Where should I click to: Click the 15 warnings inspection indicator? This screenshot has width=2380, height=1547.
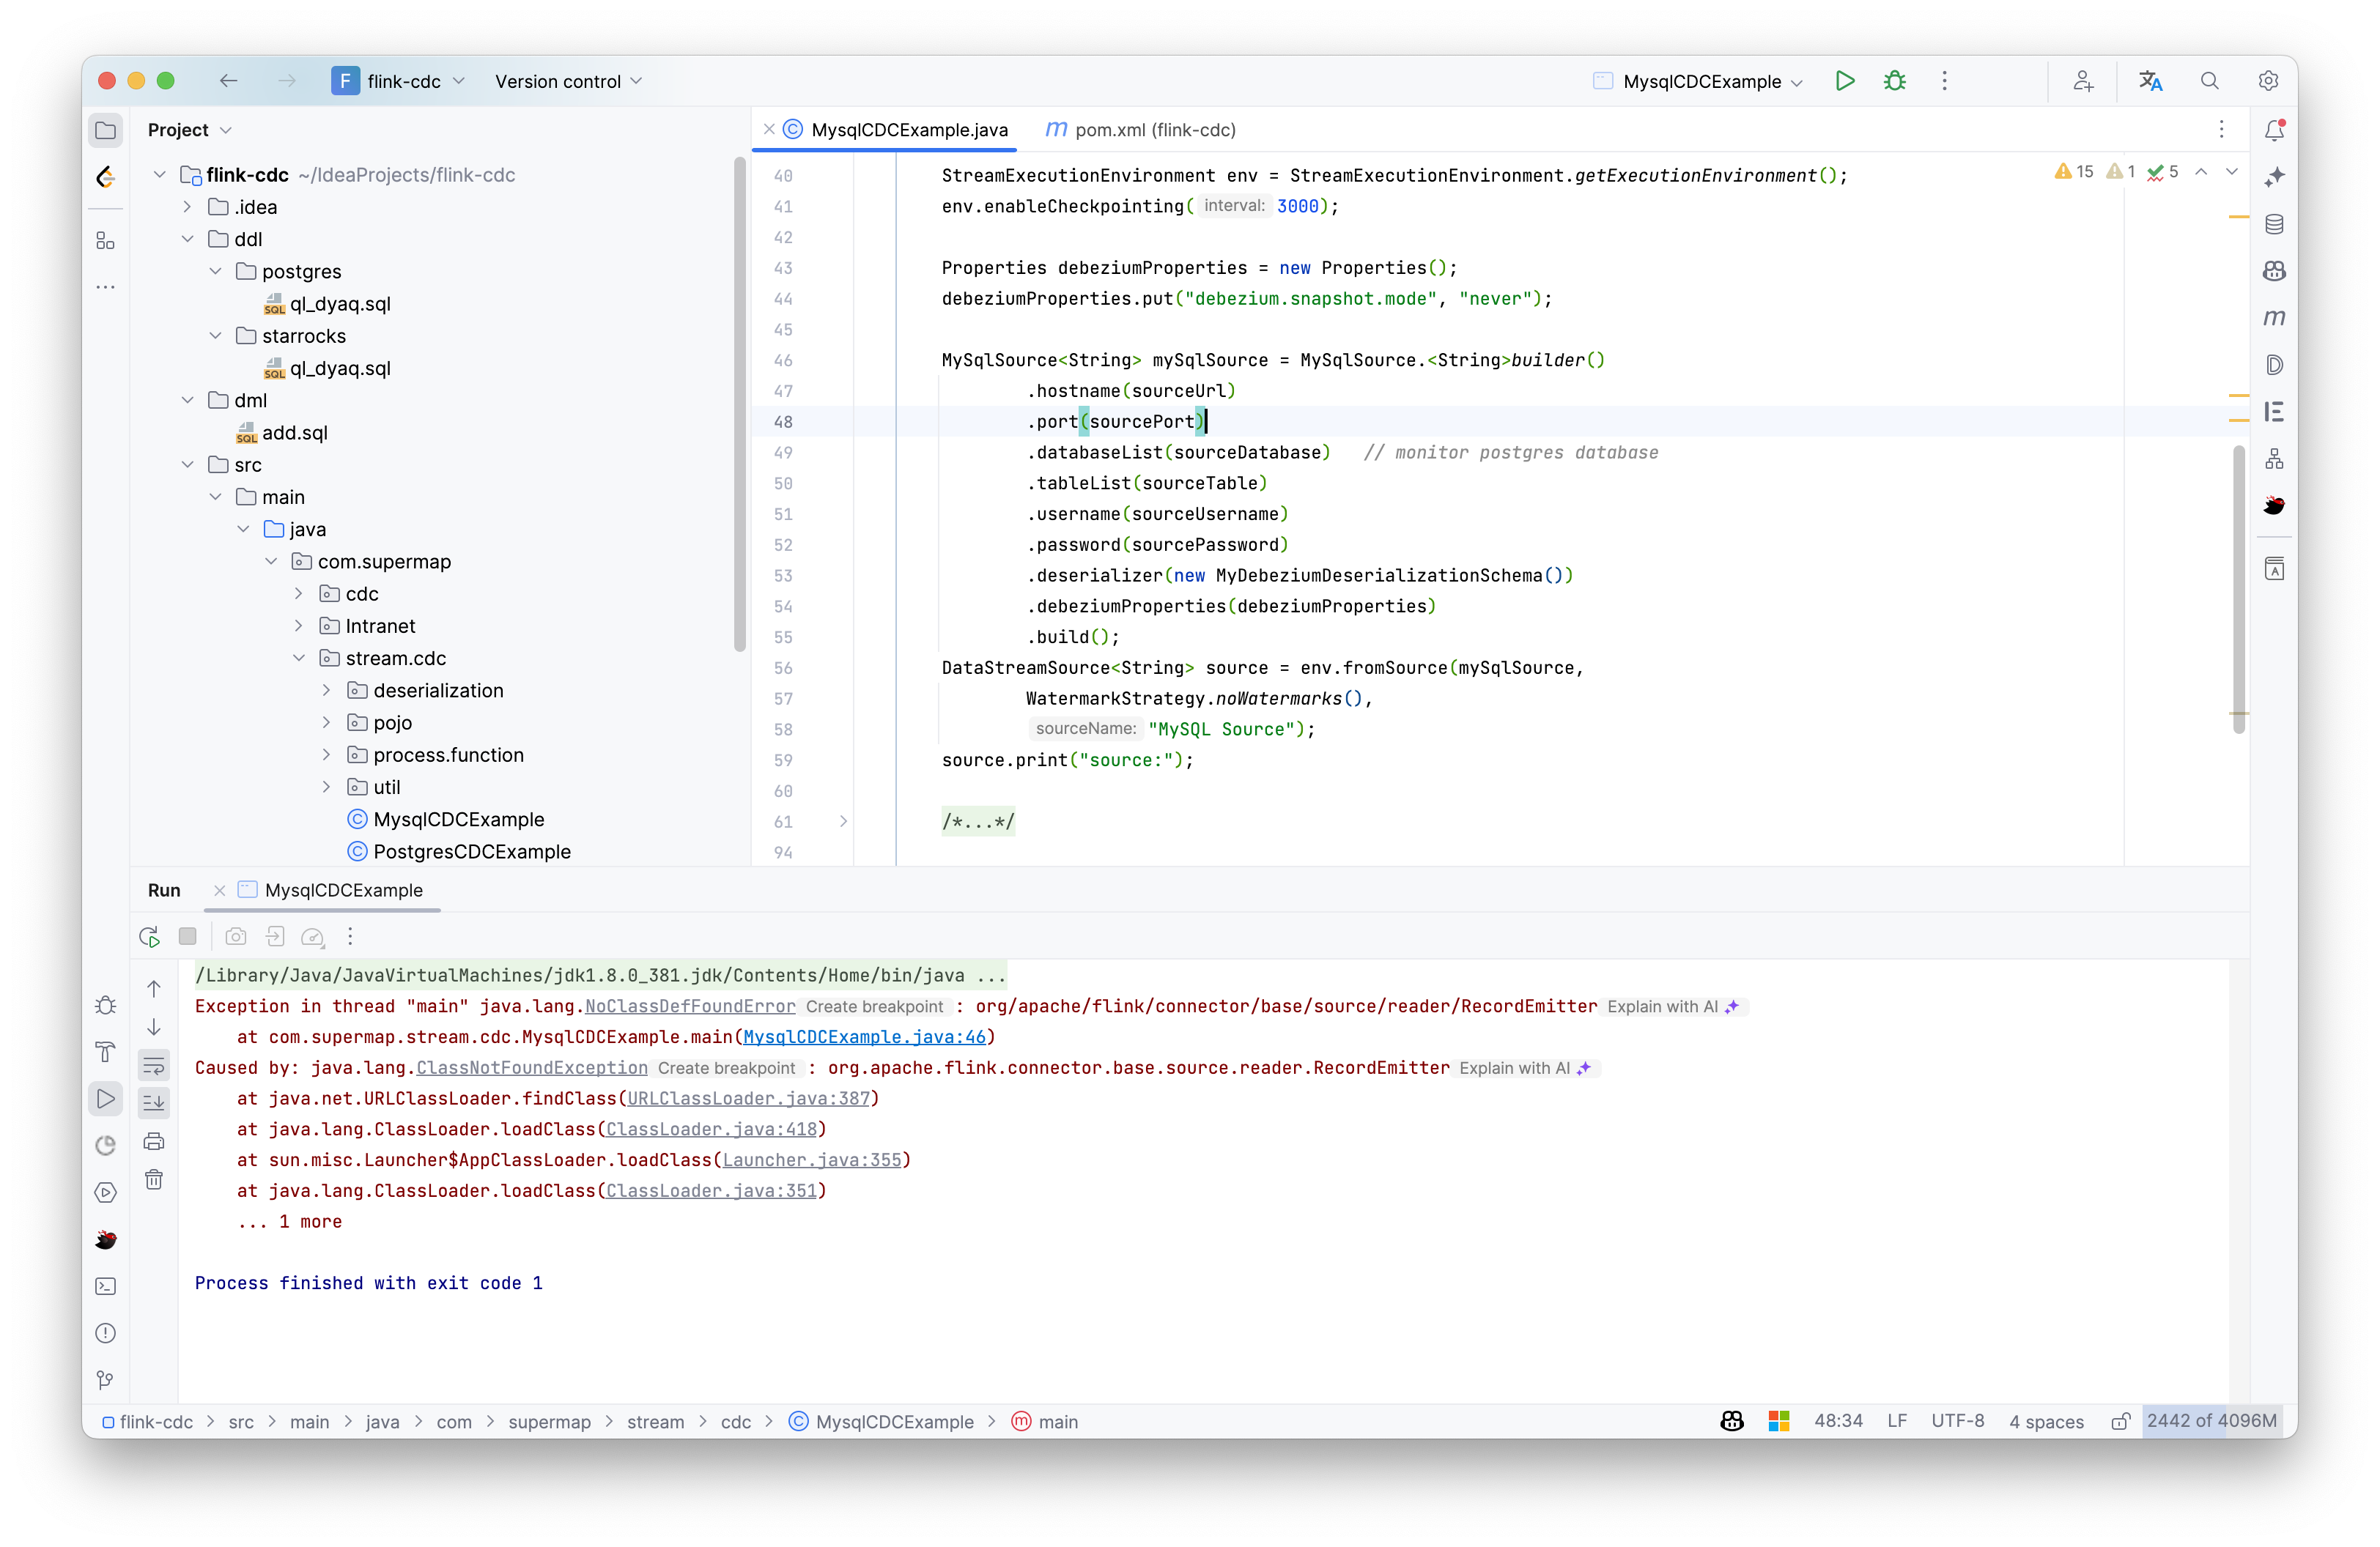point(2073,172)
